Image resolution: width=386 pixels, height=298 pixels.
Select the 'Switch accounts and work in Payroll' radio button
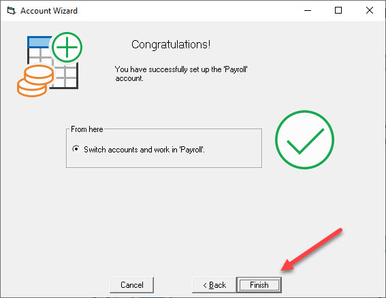click(x=76, y=149)
